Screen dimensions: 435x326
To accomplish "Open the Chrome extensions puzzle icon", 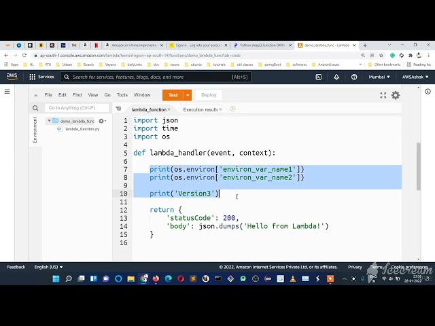I will pos(411,56).
